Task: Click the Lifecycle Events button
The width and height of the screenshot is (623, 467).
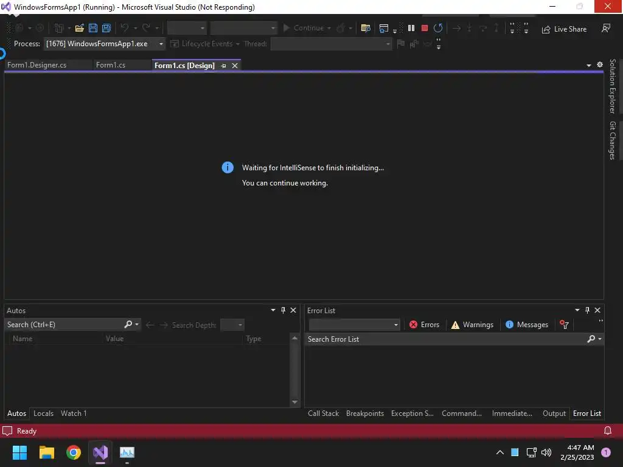Action: [x=201, y=44]
